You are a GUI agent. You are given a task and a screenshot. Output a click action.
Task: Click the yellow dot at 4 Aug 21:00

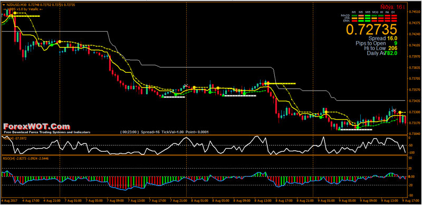[60, 42]
